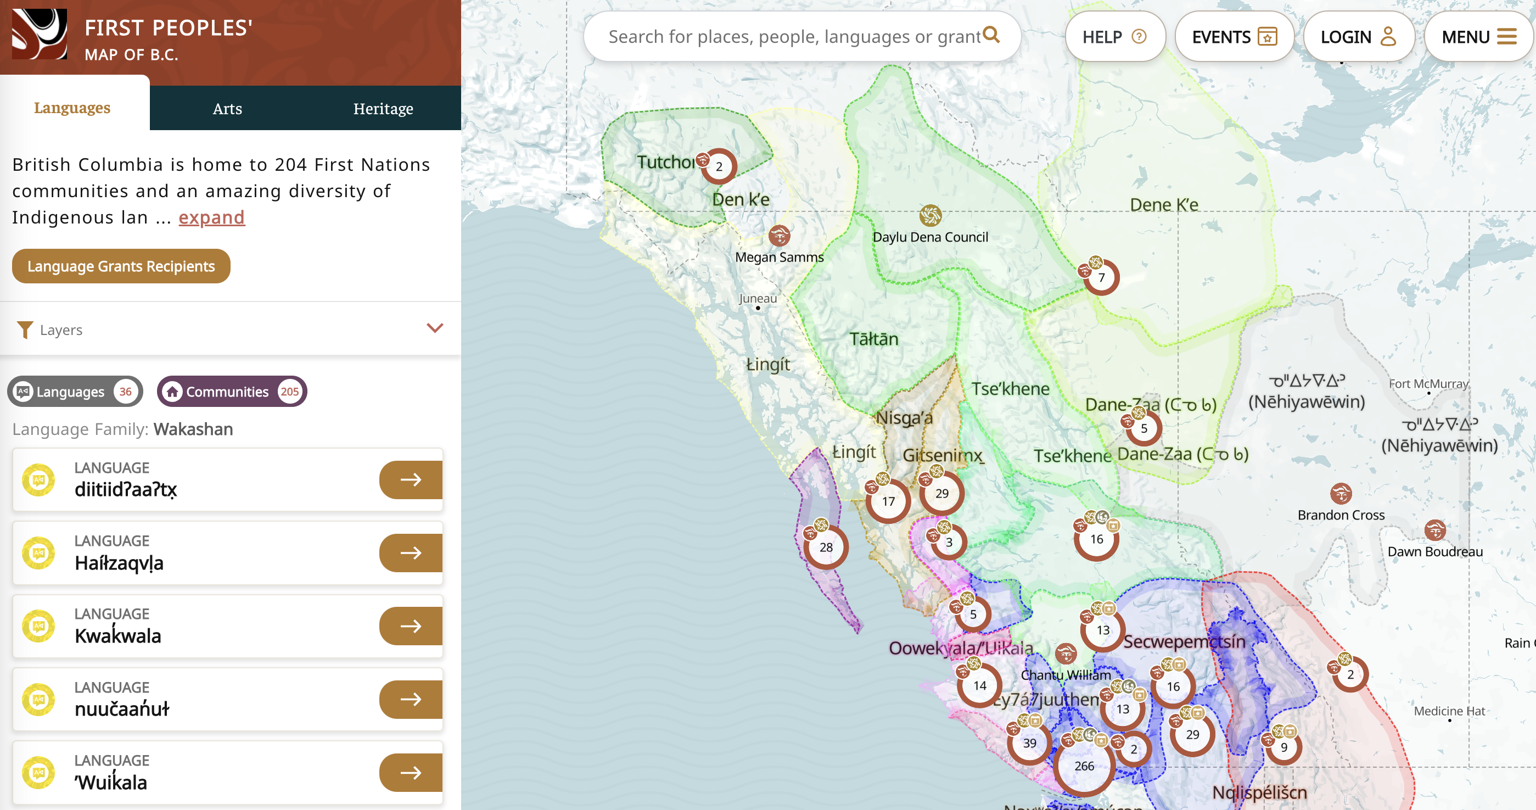Image resolution: width=1536 pixels, height=810 pixels.
Task: Open Kwak̓wala language arrow button
Action: pos(411,625)
